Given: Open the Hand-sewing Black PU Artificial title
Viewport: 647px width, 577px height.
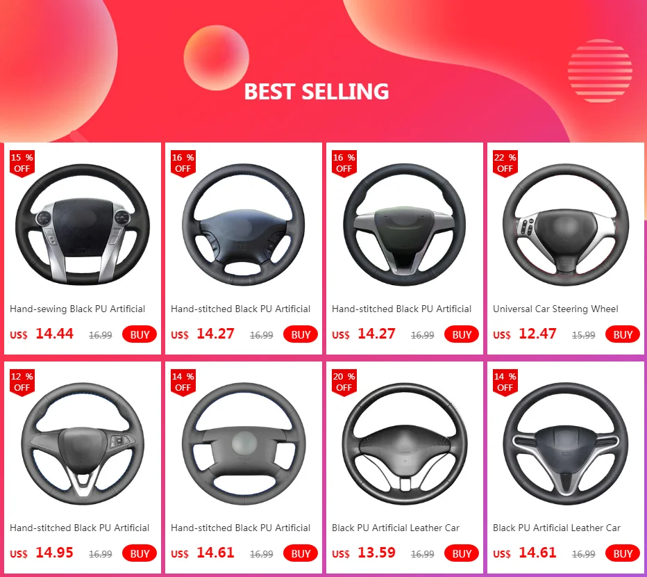Looking at the screenshot, I should pyautogui.click(x=77, y=309).
